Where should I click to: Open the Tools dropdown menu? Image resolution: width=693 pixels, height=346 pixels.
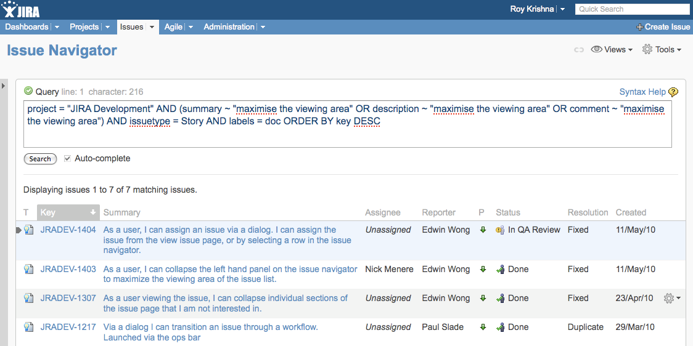tap(662, 49)
